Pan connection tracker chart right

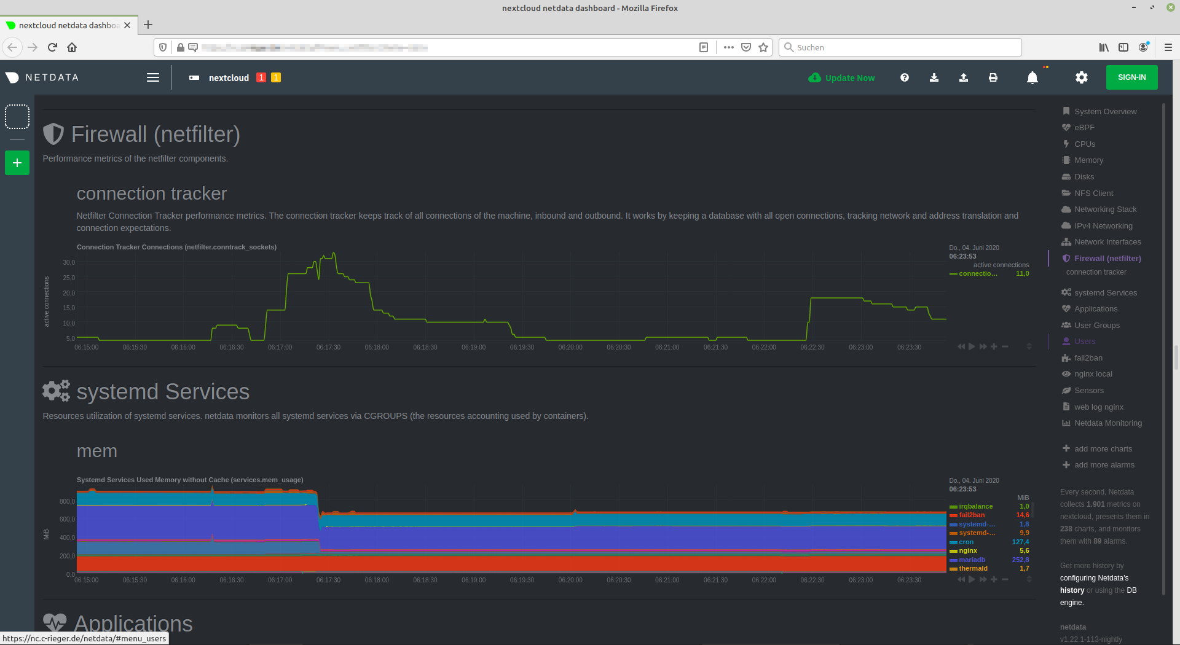[983, 346]
